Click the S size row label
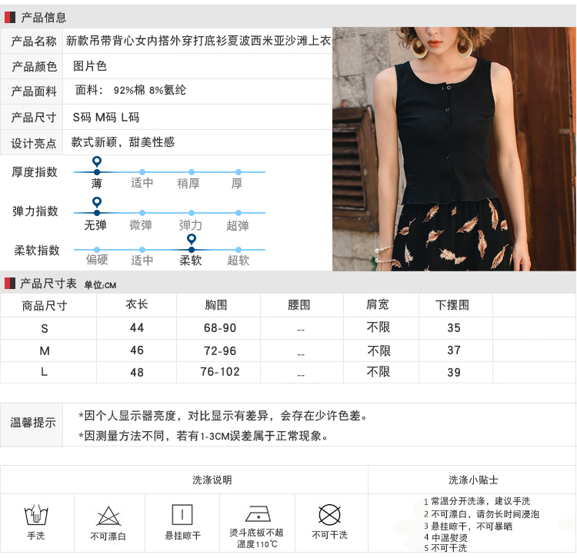The height and width of the screenshot is (558, 577). [x=45, y=328]
